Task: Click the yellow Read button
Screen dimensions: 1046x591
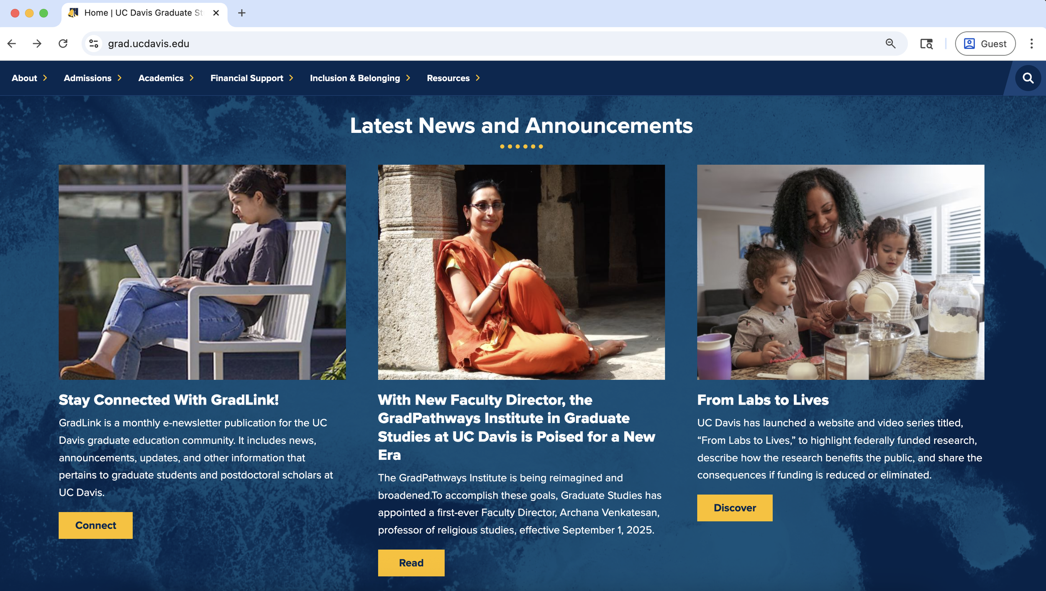Action: (x=411, y=563)
